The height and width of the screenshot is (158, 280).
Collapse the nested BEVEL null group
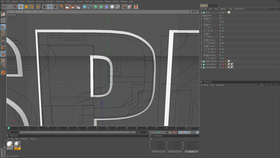pos(203,16)
